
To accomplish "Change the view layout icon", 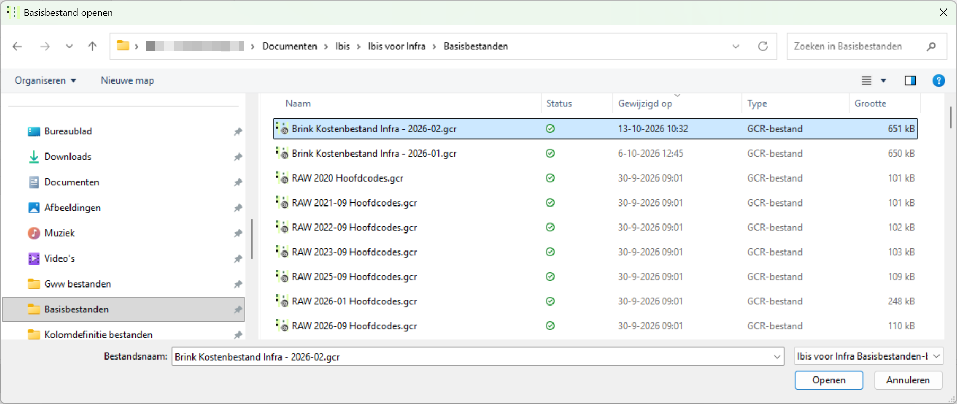I will tap(866, 80).
